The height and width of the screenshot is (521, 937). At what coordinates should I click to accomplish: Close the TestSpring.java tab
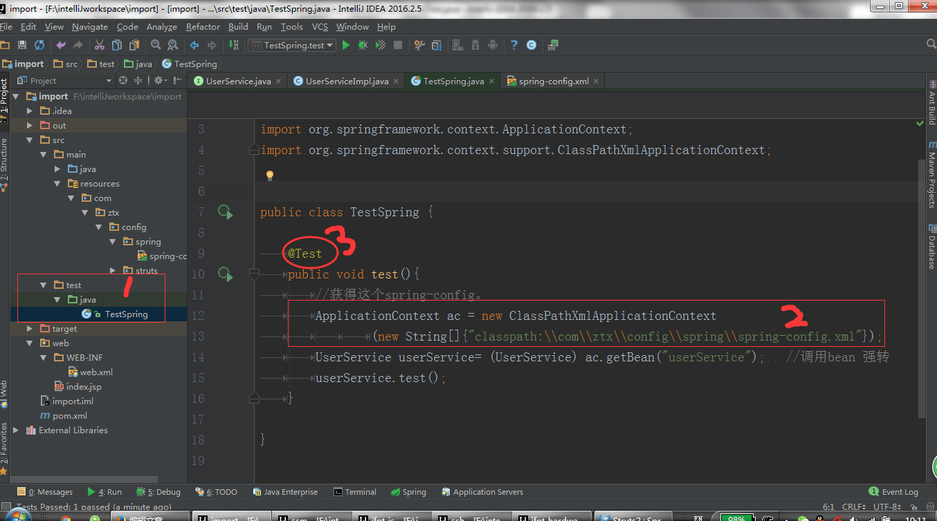point(492,82)
